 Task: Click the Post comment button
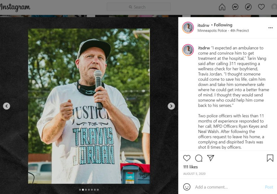(269, 187)
